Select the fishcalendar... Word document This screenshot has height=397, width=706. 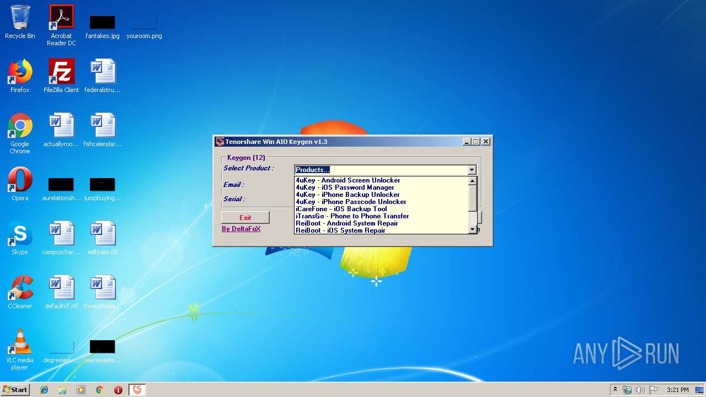103,130
